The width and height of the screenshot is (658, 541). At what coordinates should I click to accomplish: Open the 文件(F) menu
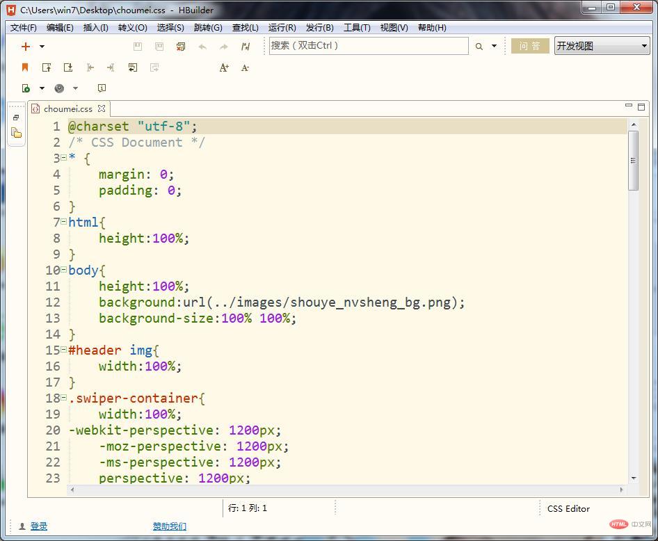(x=24, y=28)
